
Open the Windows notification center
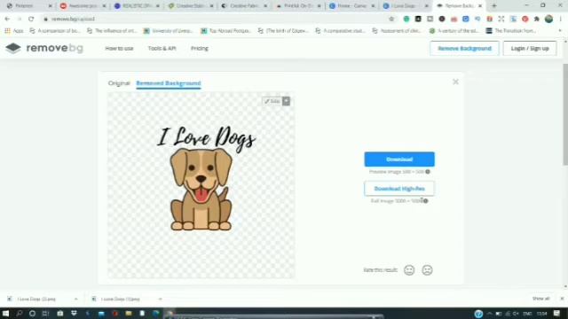(556, 314)
